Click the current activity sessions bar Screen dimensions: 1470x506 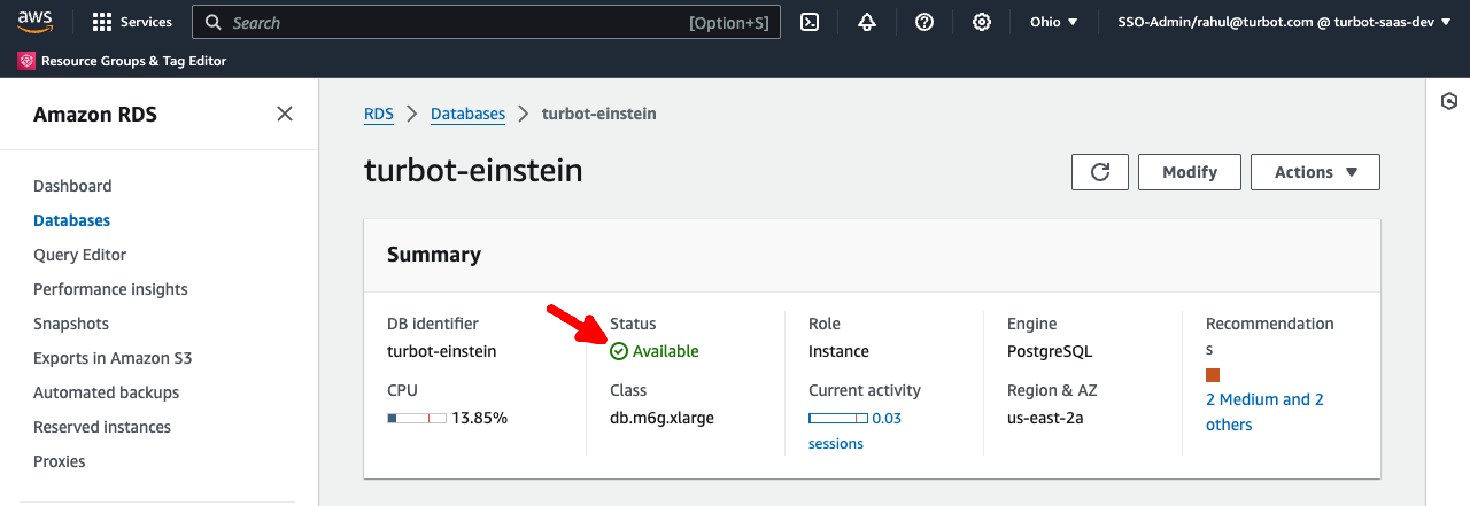[x=838, y=418]
